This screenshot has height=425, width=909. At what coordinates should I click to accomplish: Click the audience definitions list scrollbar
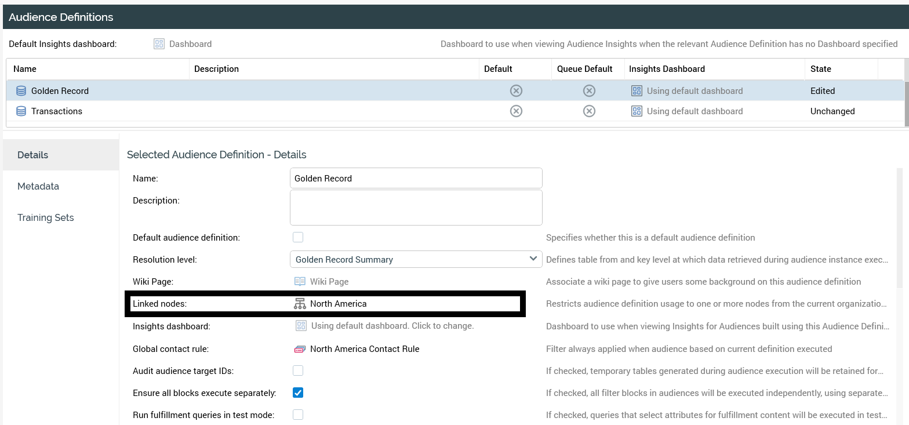(906, 103)
